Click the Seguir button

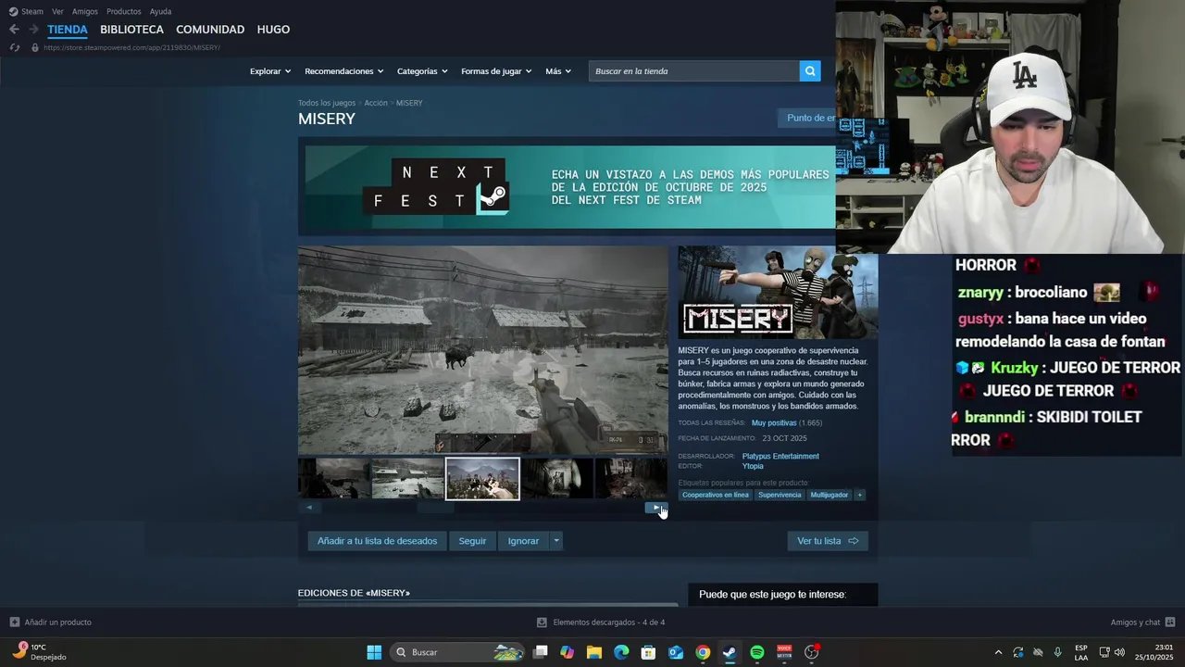coord(472,541)
